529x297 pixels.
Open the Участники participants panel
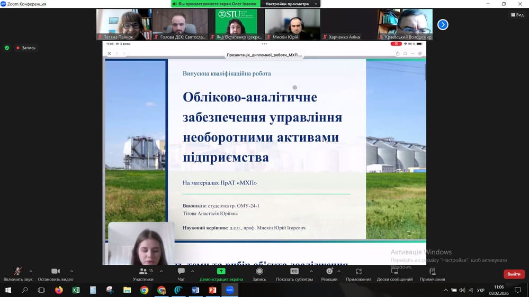[x=143, y=271]
